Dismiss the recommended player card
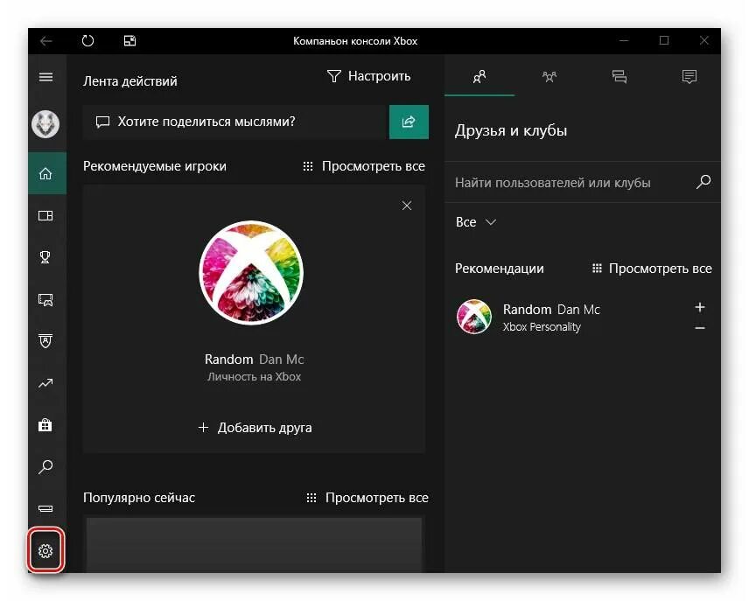 point(407,206)
